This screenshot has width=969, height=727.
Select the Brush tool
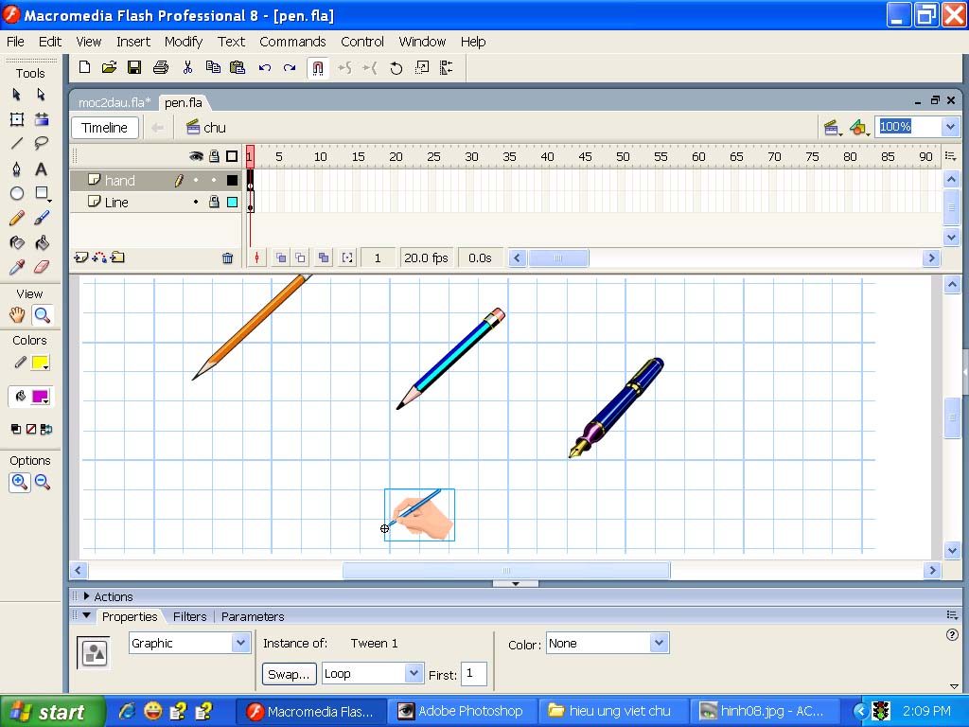point(42,219)
